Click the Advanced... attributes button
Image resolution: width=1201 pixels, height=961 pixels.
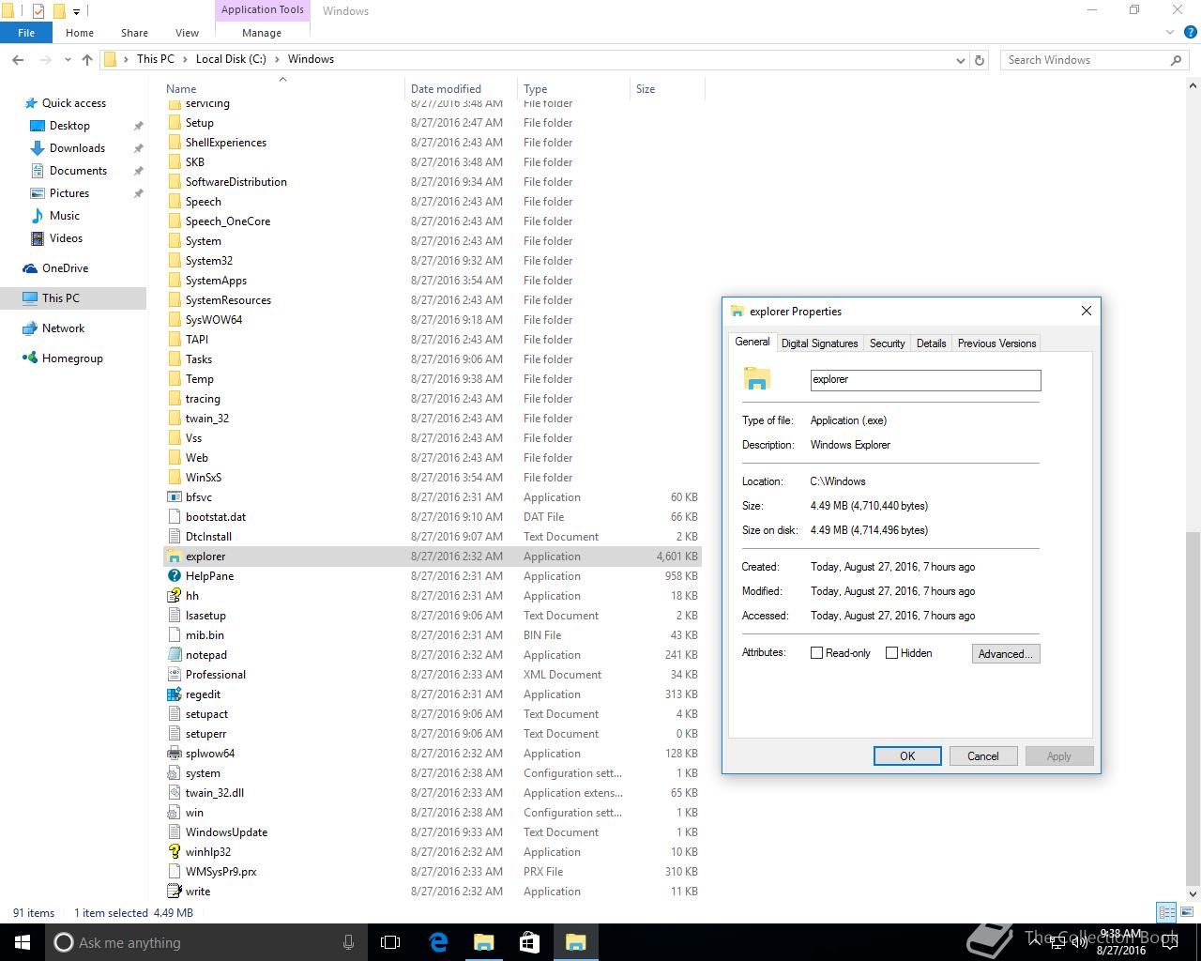tap(1006, 654)
